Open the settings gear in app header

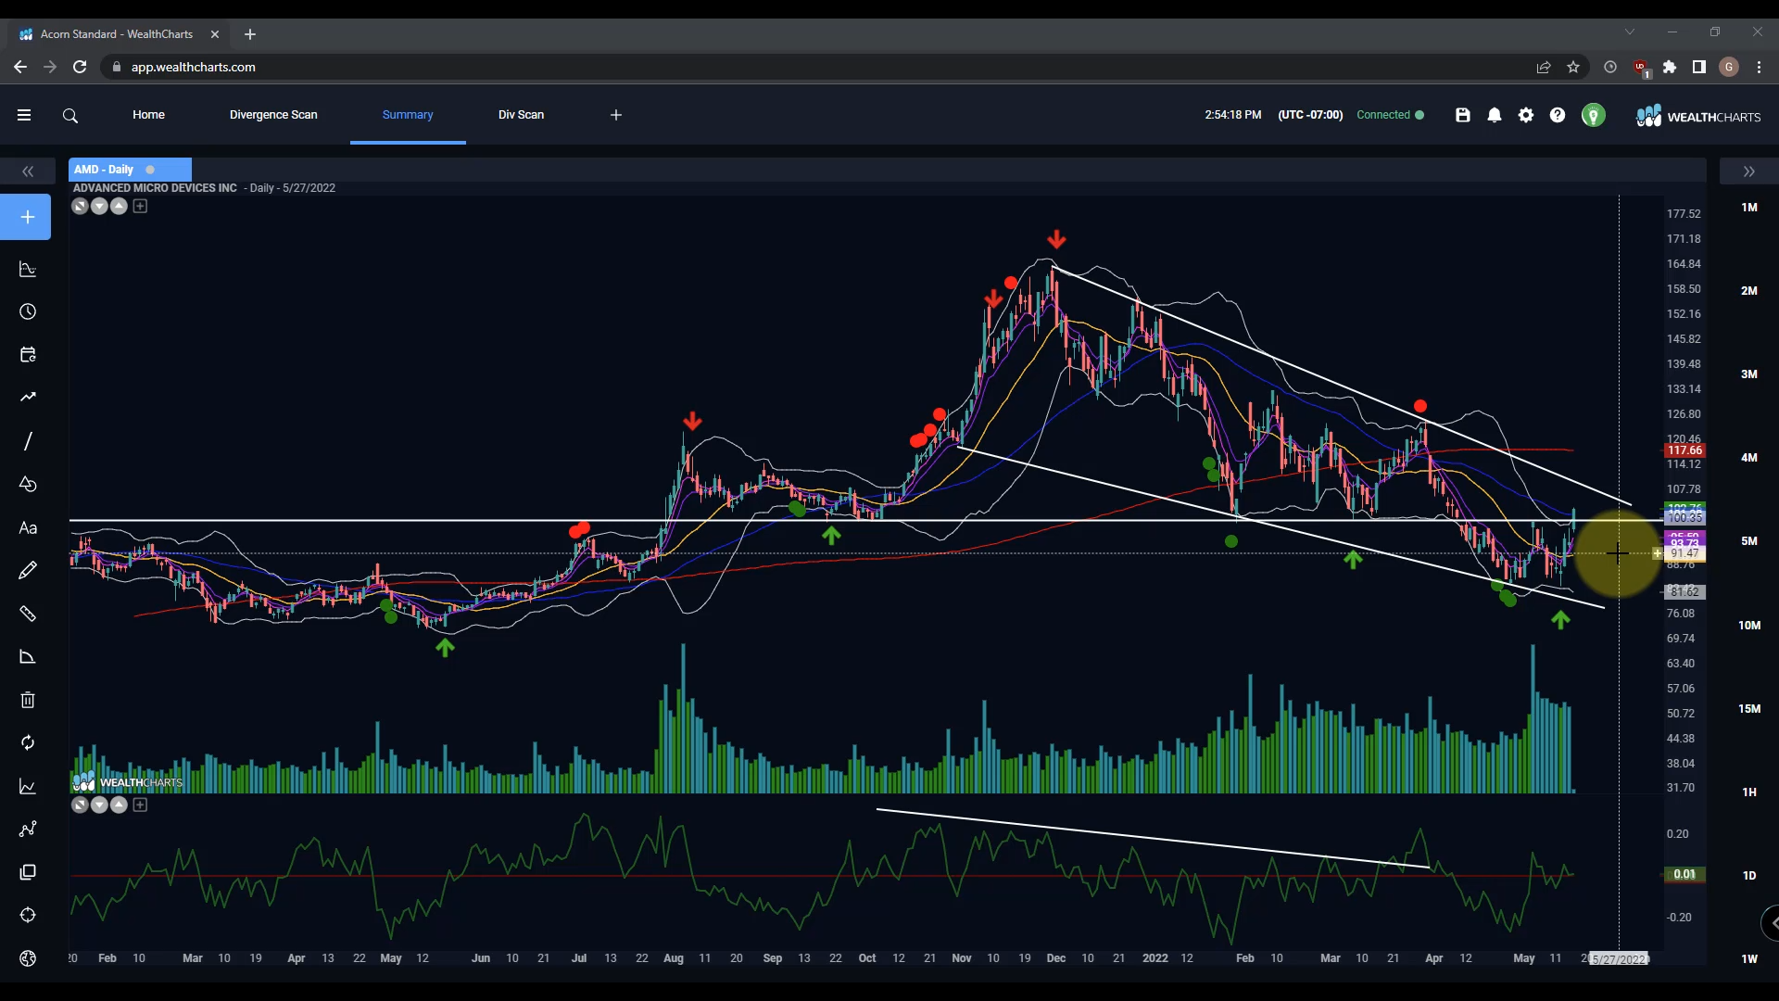[1526, 115]
